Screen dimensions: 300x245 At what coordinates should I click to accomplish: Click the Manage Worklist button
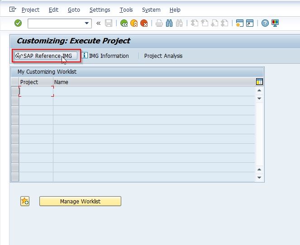(80, 201)
